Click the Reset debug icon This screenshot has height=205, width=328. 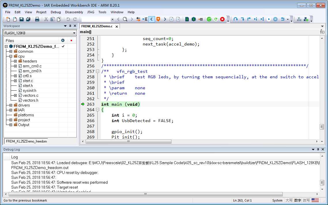pos(283,19)
